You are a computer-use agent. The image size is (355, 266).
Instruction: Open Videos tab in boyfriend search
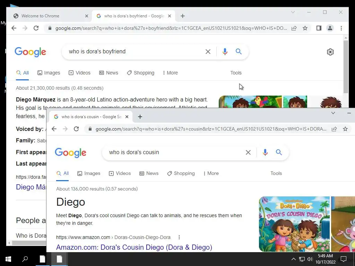(x=79, y=73)
